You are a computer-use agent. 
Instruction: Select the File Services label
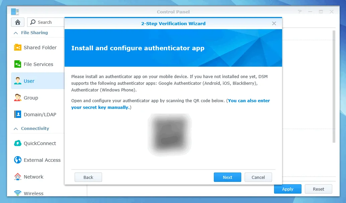point(38,64)
